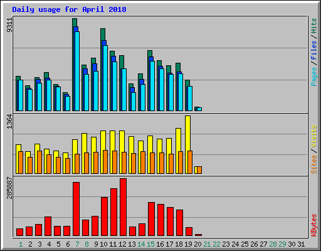Click the 'Files' legend label
The width and height of the screenshot is (321, 251).
tap(313, 50)
